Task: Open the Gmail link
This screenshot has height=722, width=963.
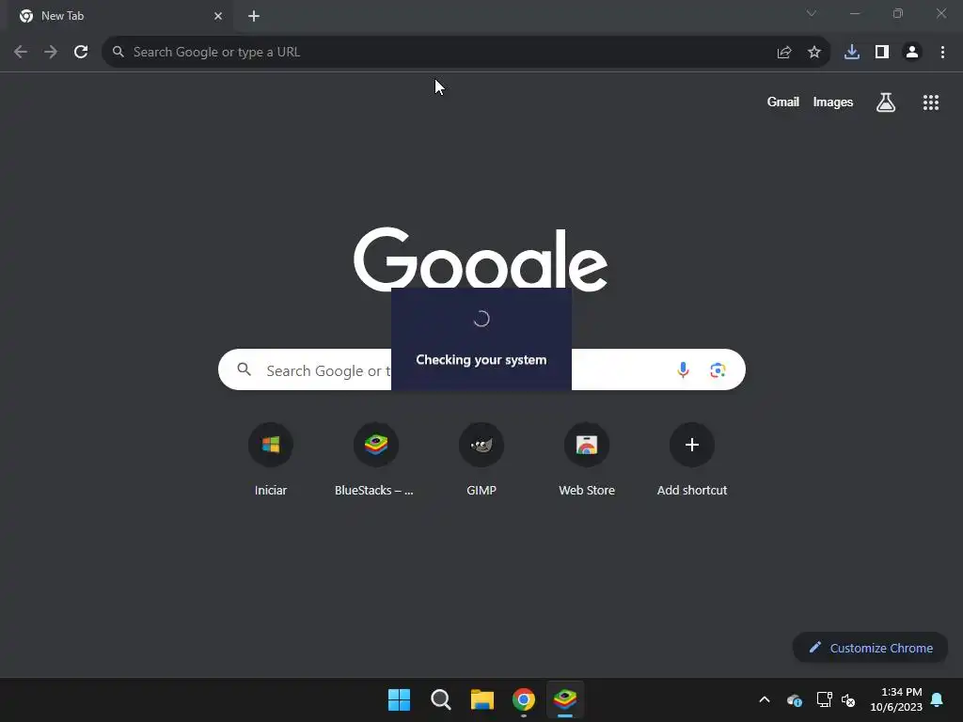Action: (782, 102)
